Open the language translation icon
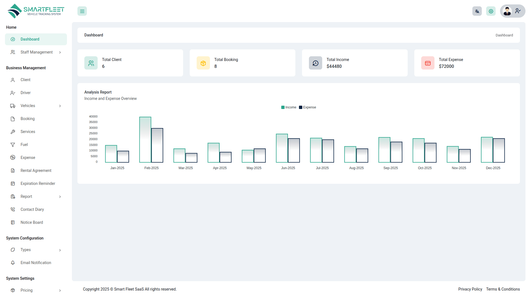This screenshot has height=298, width=531. (x=477, y=11)
